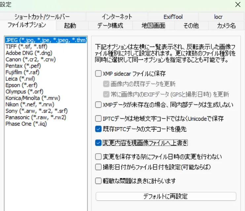Click the デフォルトに再設定 button
The height and width of the screenshot is (211, 245).
[x=166, y=196]
